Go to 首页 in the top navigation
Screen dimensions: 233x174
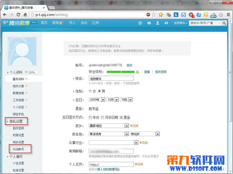coord(44,23)
